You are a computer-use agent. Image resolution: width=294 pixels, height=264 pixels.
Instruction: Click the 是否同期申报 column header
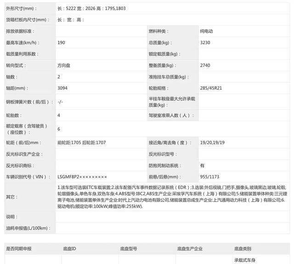pyautogui.click(x=18, y=248)
